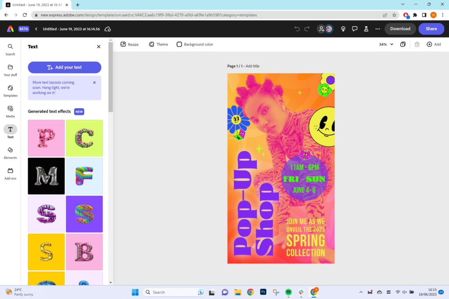Click Add your text button

(64, 67)
